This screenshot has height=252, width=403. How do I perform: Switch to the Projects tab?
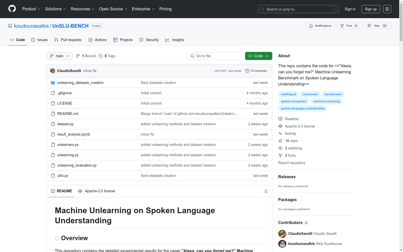[123, 40]
